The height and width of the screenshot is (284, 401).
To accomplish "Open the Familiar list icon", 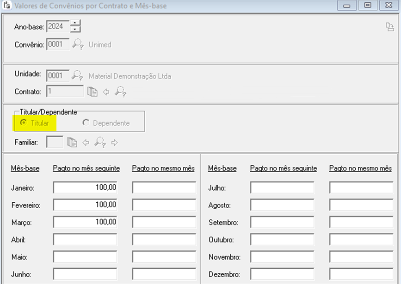I will pyautogui.click(x=72, y=142).
